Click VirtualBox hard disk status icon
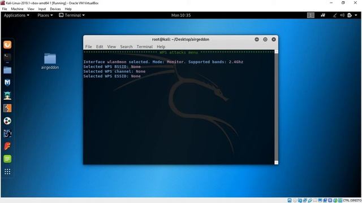 (x=290, y=201)
